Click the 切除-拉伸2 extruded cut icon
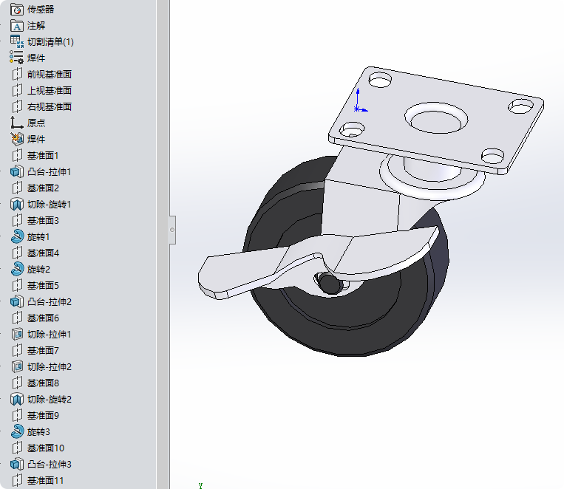This screenshot has width=564, height=489. click(x=17, y=366)
